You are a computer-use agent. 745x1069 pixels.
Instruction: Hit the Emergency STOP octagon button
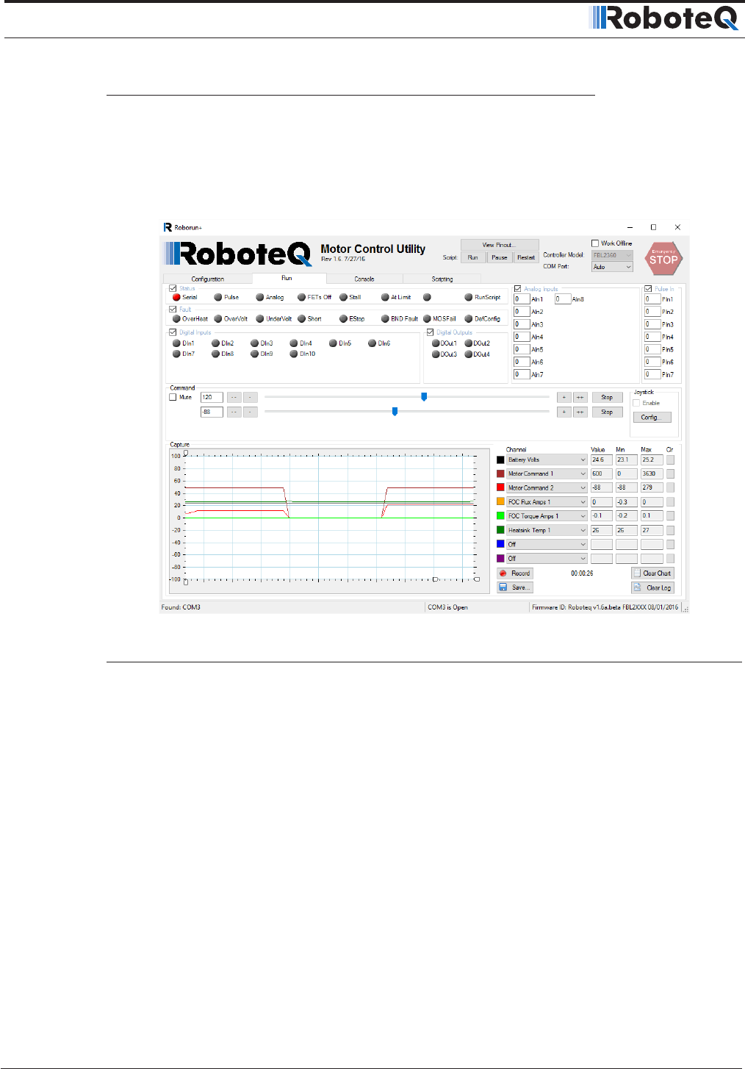tap(663, 258)
